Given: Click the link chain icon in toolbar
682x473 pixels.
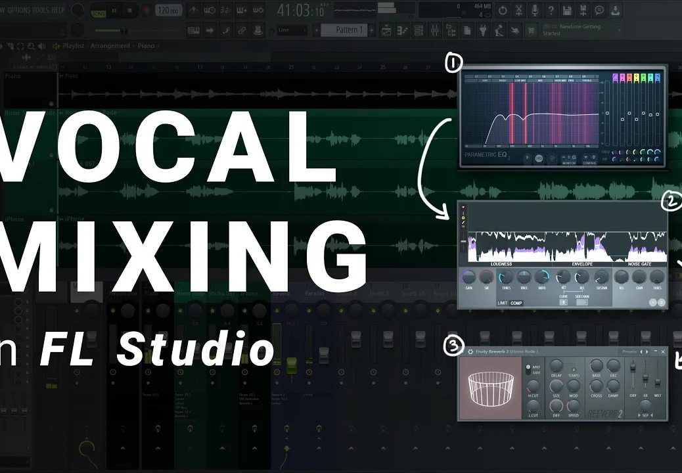Looking at the screenshot, I should point(242,30).
